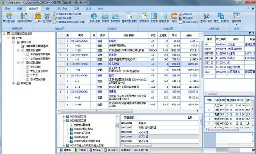Click the 工料机系数 cube icon
256x154 pixels.
(94, 16)
